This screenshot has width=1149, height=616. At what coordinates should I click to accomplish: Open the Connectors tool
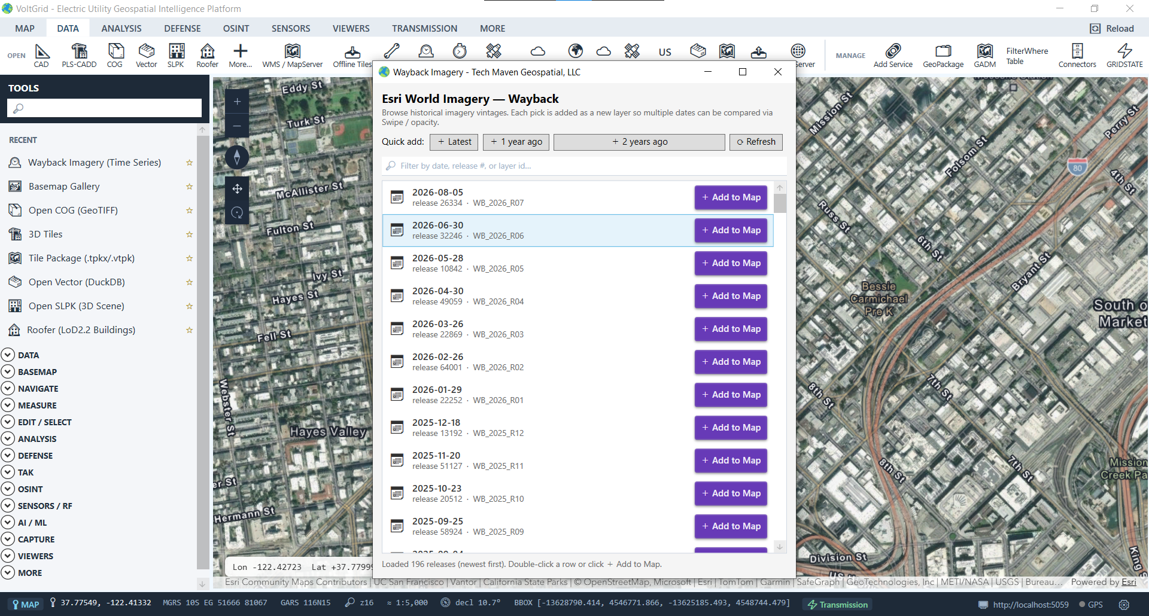tap(1077, 56)
